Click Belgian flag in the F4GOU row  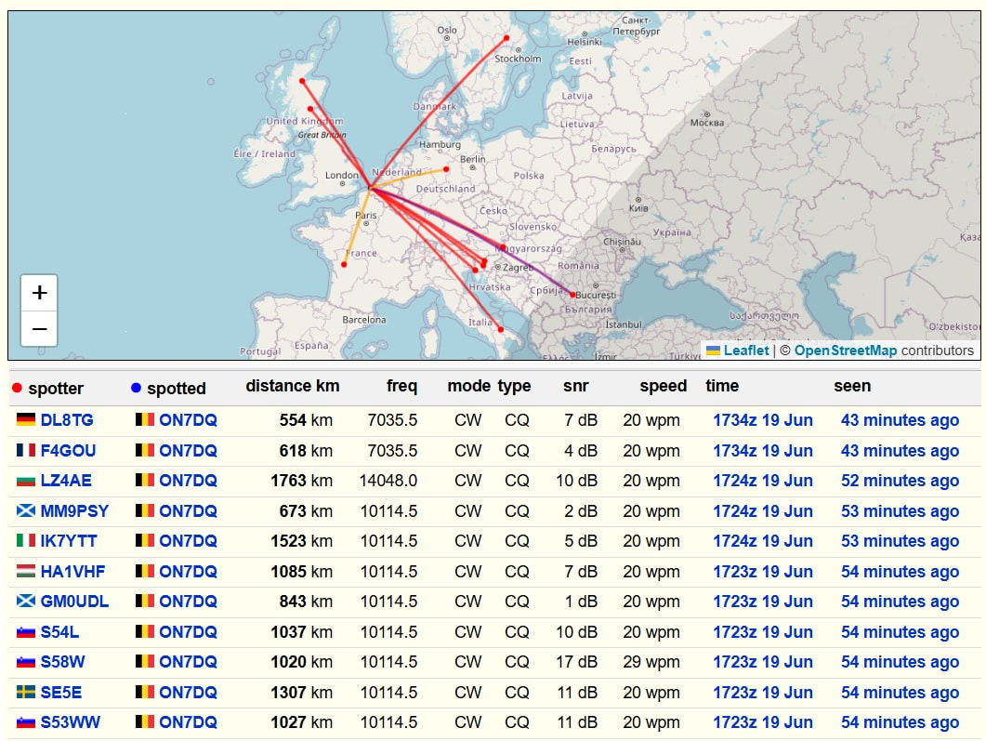click(145, 450)
